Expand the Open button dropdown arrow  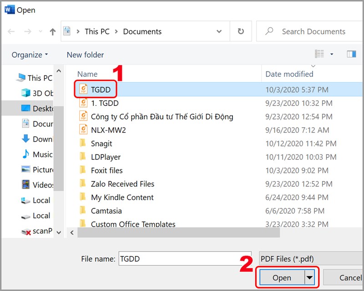click(309, 277)
